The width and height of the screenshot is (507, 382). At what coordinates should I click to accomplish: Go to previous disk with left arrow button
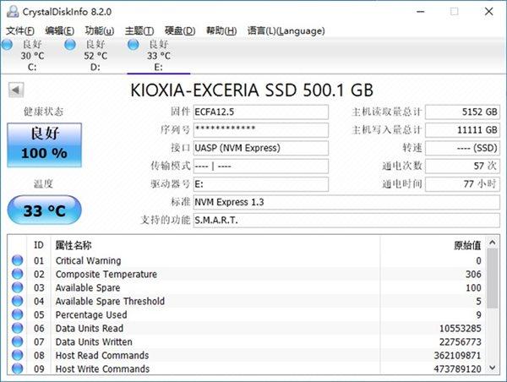click(16, 90)
